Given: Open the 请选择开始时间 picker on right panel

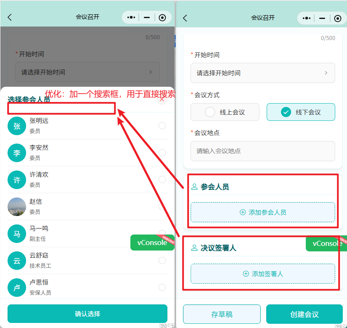Looking at the screenshot, I should click(262, 73).
